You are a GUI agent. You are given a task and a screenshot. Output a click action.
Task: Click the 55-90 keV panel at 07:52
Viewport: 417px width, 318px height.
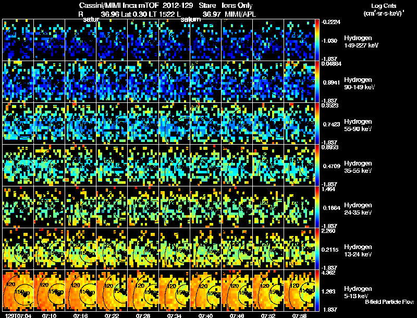(x=268, y=123)
